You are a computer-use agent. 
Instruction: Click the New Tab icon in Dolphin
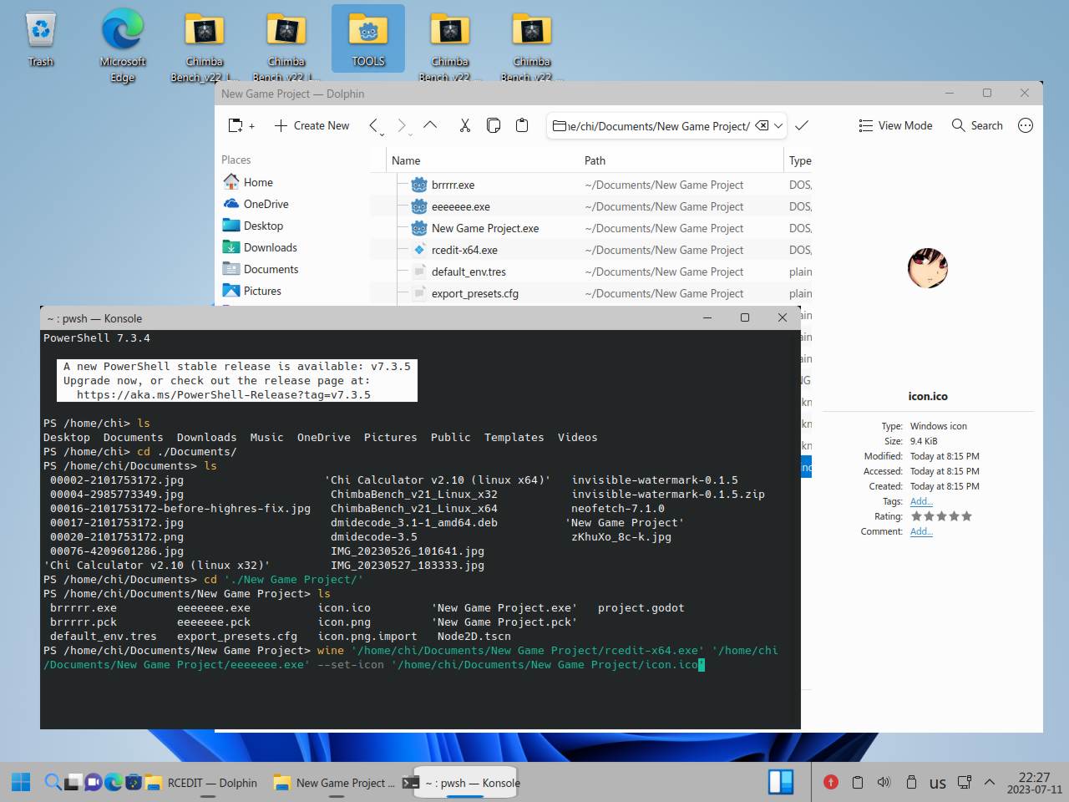click(x=241, y=125)
